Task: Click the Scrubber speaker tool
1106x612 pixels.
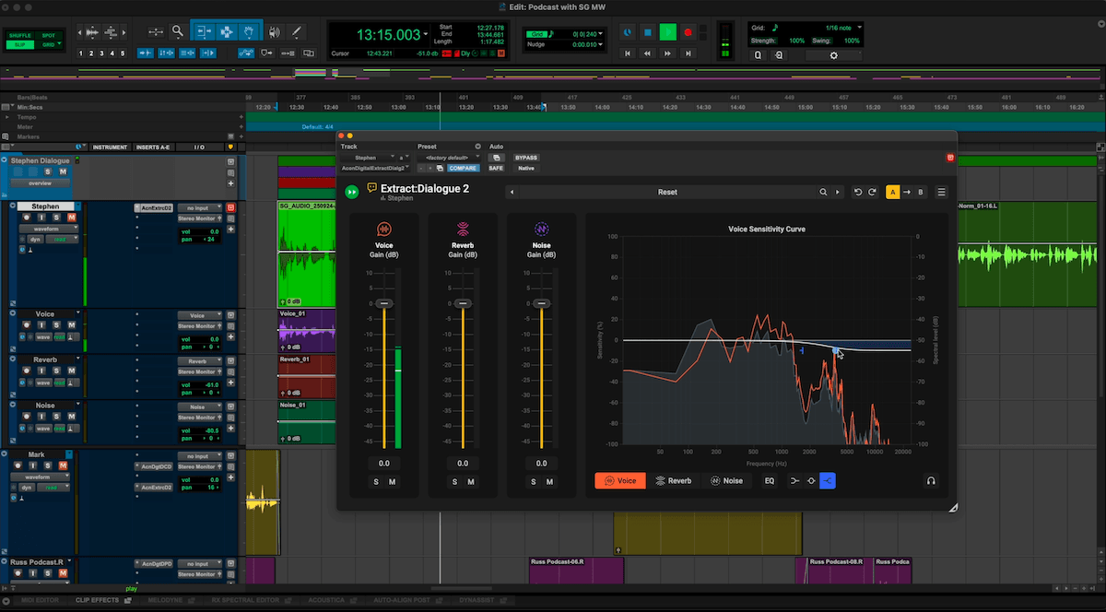Action: click(x=274, y=31)
